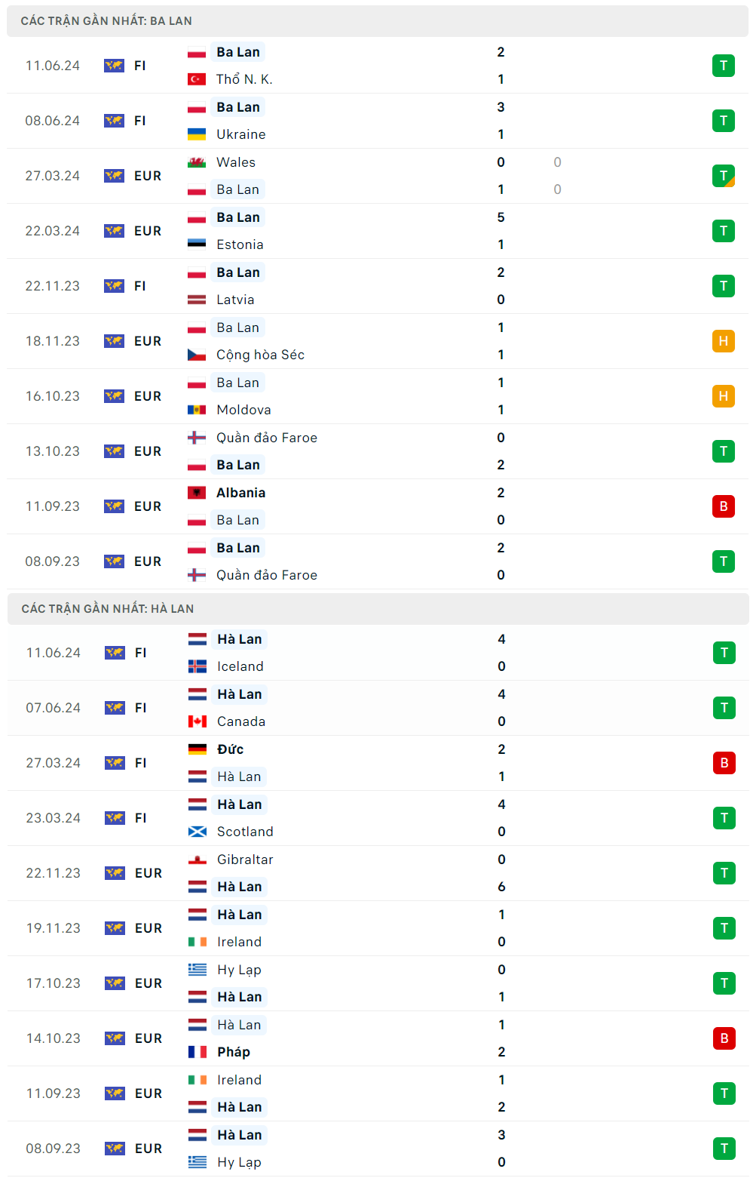Screen dimensions: 753x1178
Task: Click the 'Các trận gần nhất: Ba Lan' header
Action: click(106, 21)
